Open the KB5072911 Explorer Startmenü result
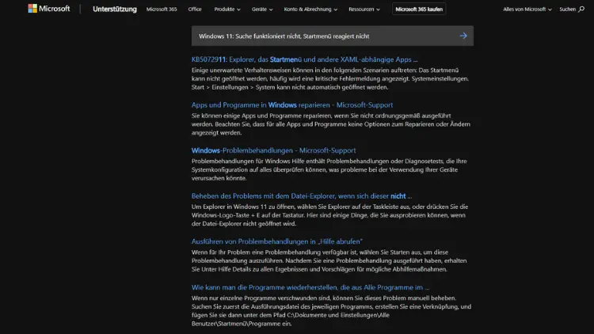Image resolution: width=594 pixels, height=334 pixels. [304, 59]
